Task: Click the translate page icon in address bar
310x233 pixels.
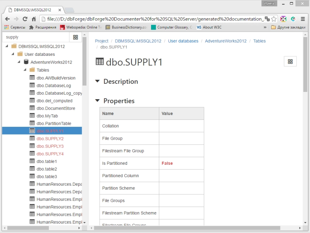Action: pyautogui.click(x=267, y=19)
